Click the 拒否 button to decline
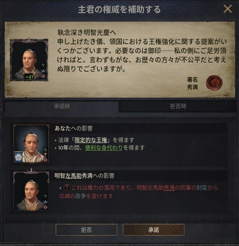The width and height of the screenshot is (239, 246). [86, 230]
